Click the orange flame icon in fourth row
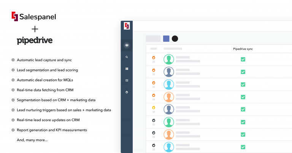This screenshot has height=153, width=292. (x=154, y=95)
